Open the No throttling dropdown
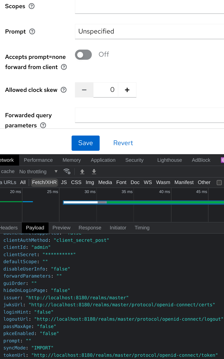This screenshot has width=224, height=359. coord(38,171)
